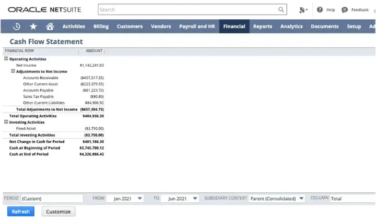Open the Shortcuts star icon

(x=33, y=27)
